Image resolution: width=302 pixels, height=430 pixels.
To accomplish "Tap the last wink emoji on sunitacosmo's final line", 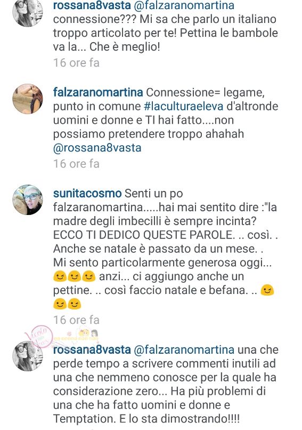I will (74, 305).
